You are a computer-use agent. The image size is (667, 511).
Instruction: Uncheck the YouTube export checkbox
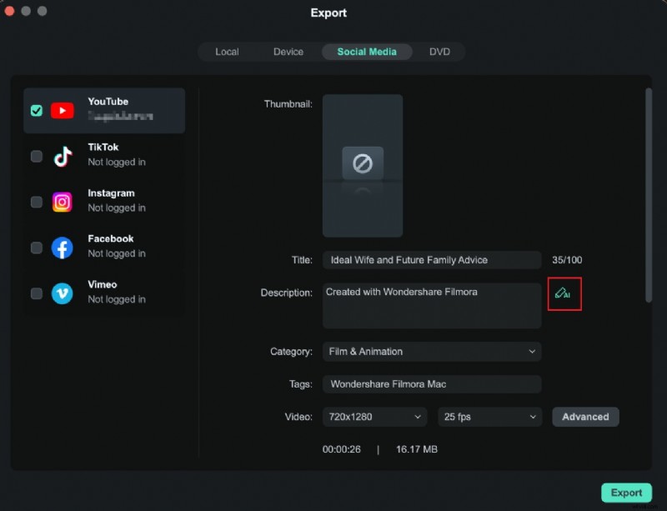coord(36,109)
